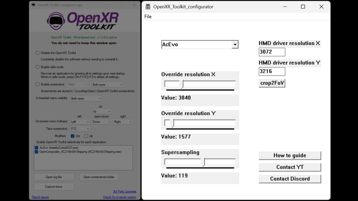Click Check for a newer version link
Viewport: 358px width, 201px height.
[x=120, y=197]
